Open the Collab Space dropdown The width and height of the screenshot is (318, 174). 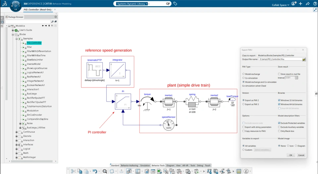click(281, 5)
